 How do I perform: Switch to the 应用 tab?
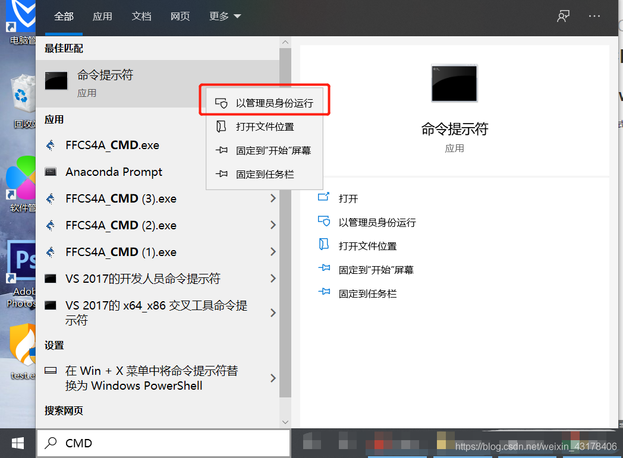102,16
